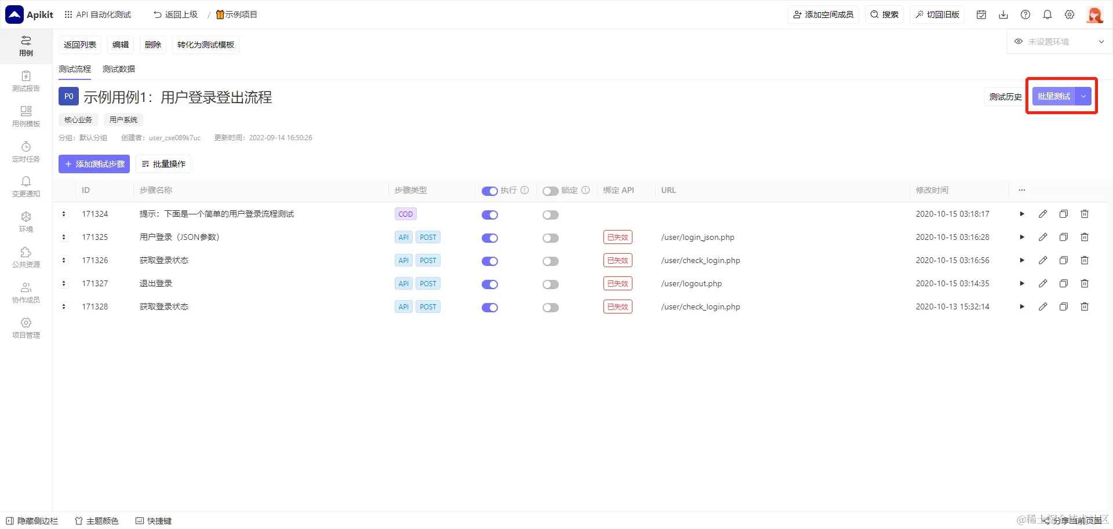Open the 搜索 search box
The image size is (1113, 529).
click(x=885, y=14)
